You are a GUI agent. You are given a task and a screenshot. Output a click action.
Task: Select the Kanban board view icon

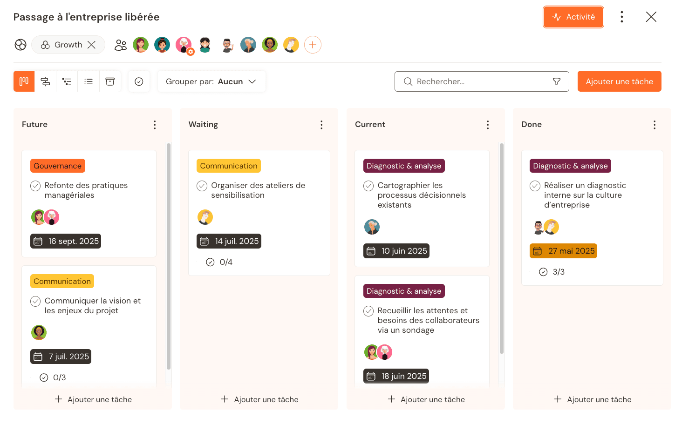coord(24,81)
